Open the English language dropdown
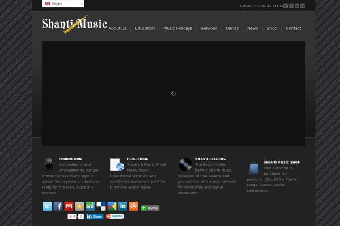This screenshot has width=340, height=226. (x=63, y=3)
